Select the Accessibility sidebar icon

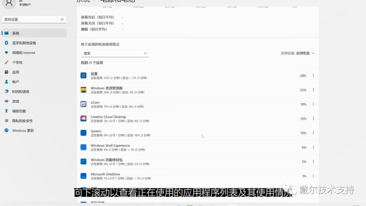[6, 111]
